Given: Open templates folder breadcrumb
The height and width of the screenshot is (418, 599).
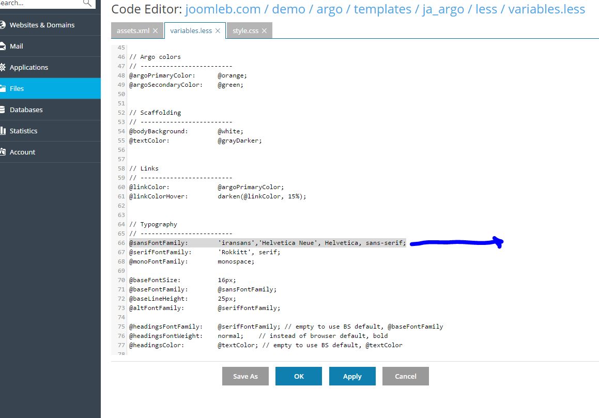Looking at the screenshot, I should [382, 9].
